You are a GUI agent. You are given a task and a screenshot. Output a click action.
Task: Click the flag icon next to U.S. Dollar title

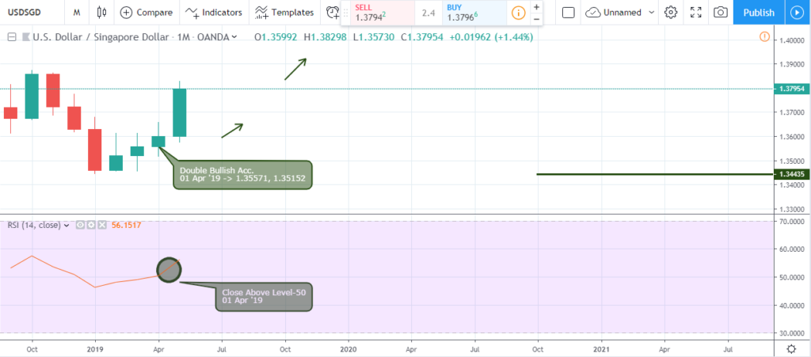tap(25, 37)
